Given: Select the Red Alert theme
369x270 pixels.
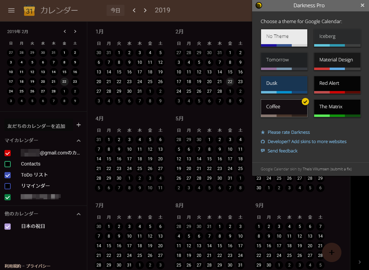Looking at the screenshot, I should tap(337, 85).
